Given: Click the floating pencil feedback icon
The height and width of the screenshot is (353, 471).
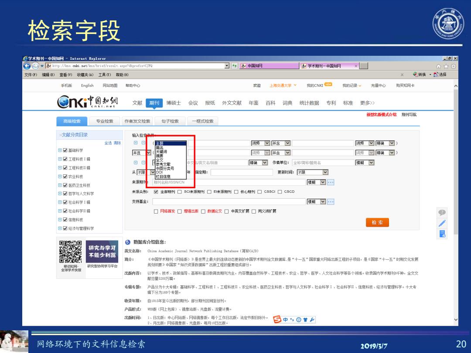Looking at the screenshot, I should click(442, 223).
